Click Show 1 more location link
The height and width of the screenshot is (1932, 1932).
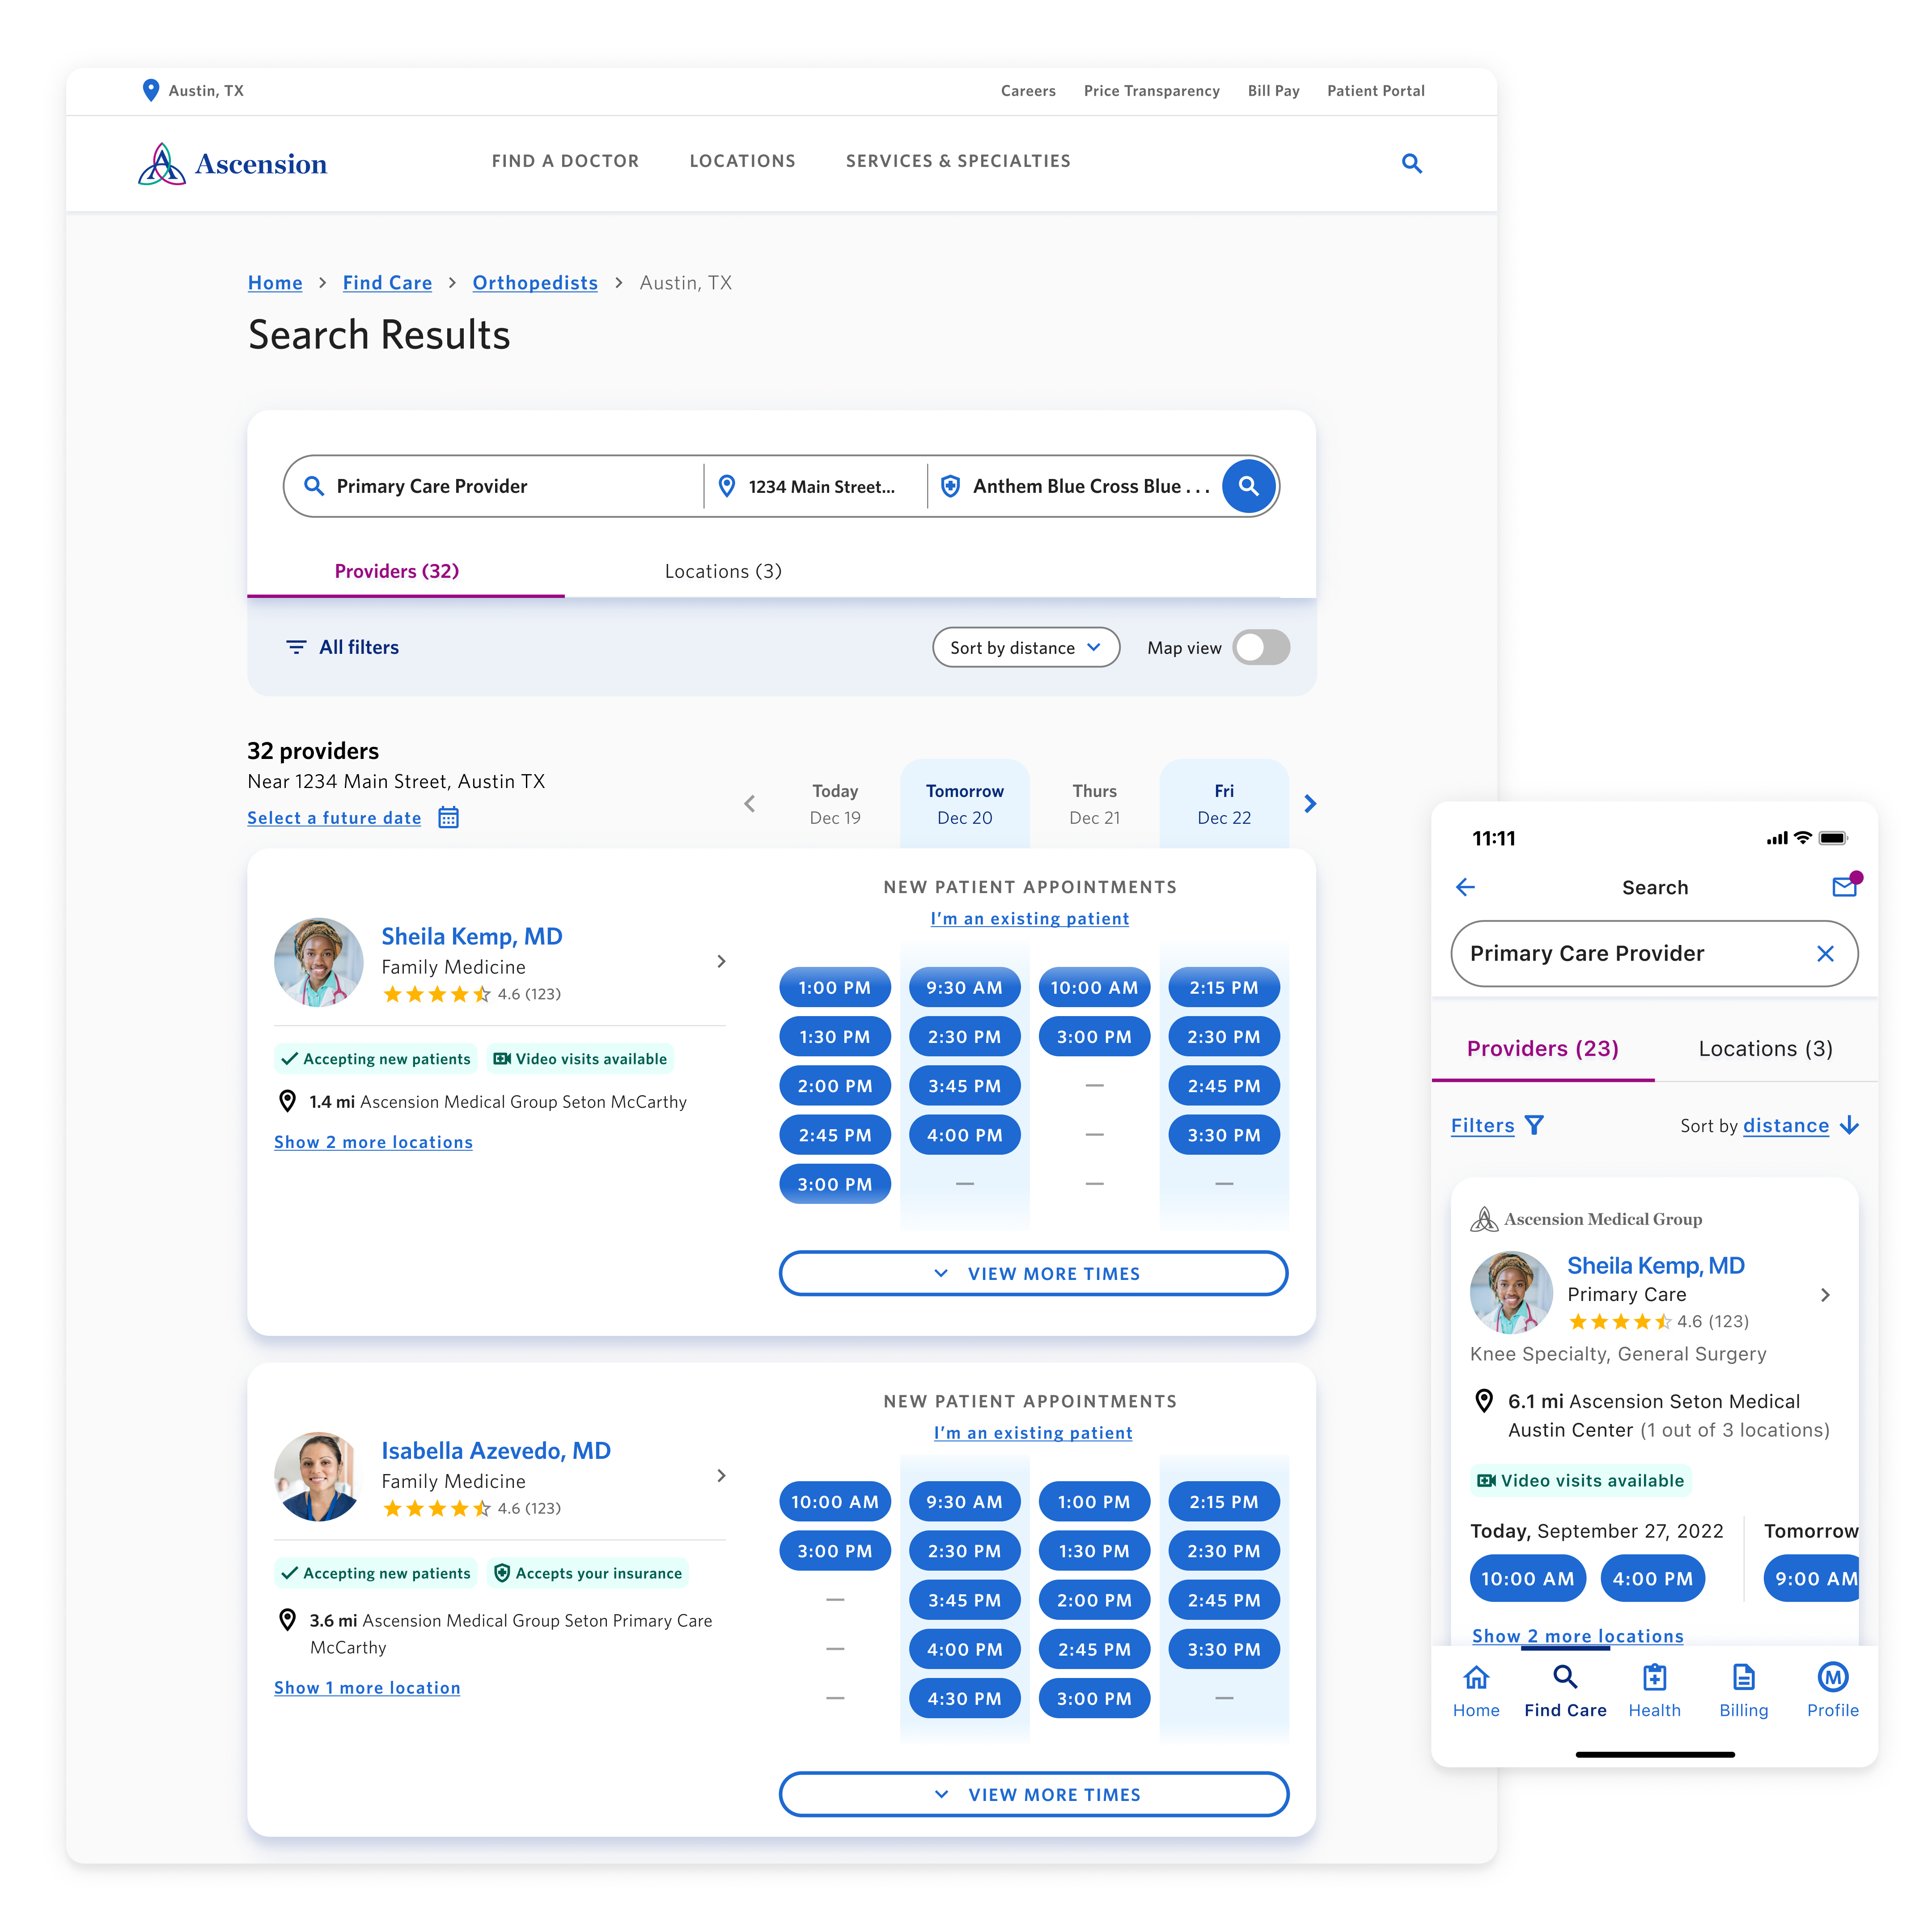[x=367, y=1688]
